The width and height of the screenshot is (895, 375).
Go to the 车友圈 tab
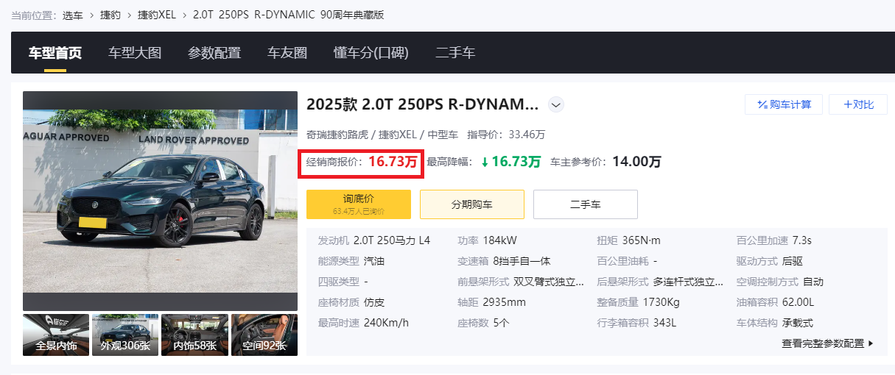pos(287,53)
